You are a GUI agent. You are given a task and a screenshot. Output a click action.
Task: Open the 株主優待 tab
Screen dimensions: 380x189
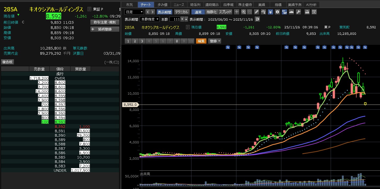tap(245, 5)
